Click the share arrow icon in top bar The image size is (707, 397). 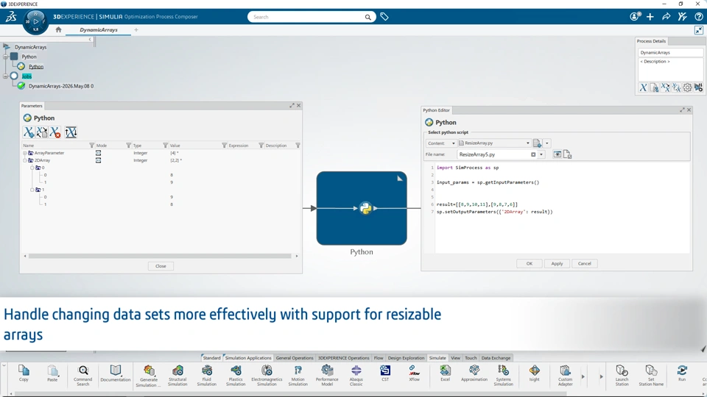coord(666,17)
